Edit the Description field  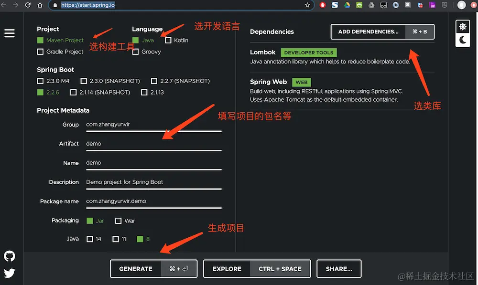point(153,182)
